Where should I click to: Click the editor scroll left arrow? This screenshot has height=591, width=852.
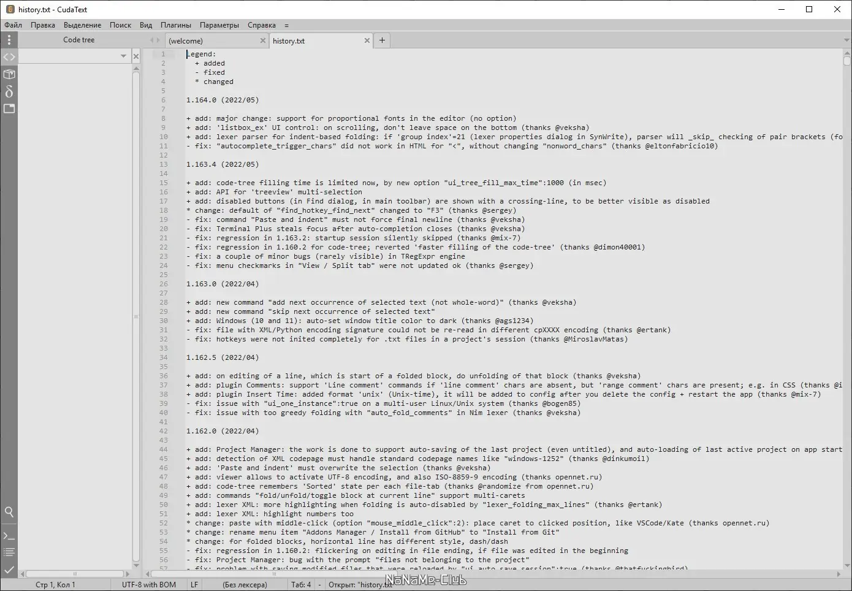[x=148, y=574]
